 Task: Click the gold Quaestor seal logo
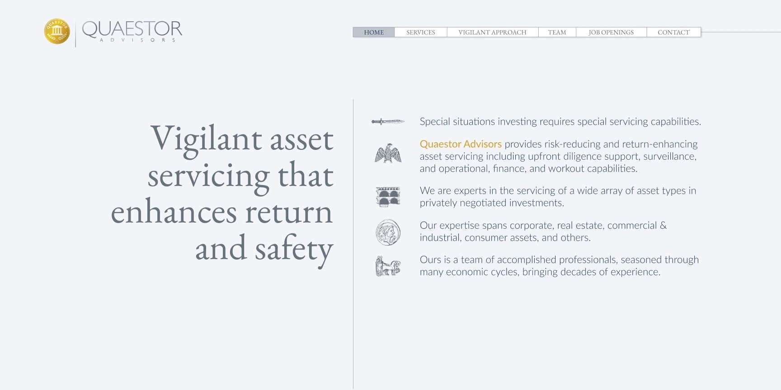pos(57,32)
